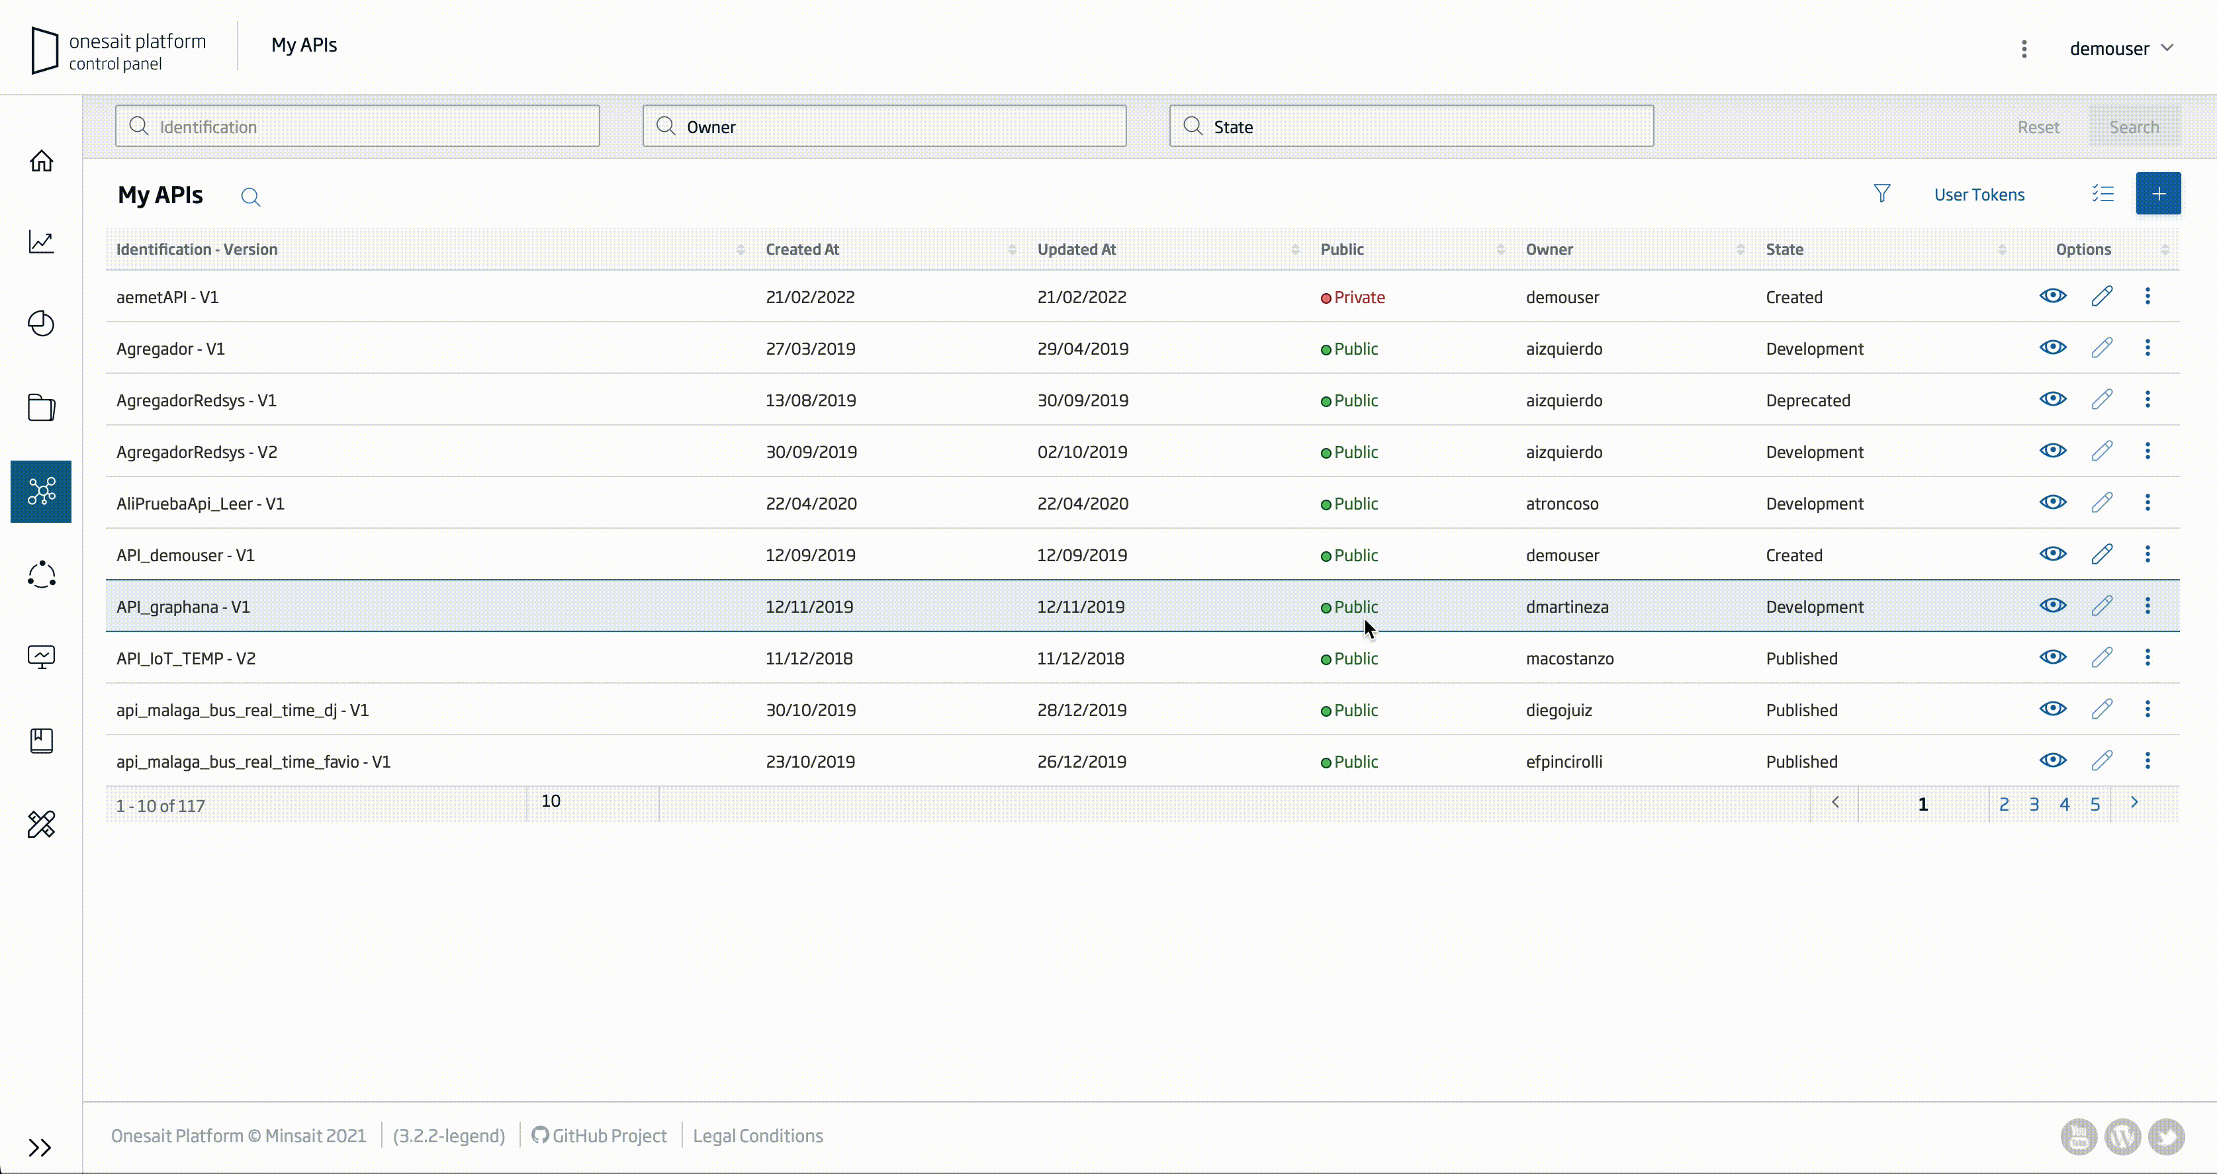Click the Identification search field
Image resolution: width=2217 pixels, height=1174 pixels.
pos(357,126)
